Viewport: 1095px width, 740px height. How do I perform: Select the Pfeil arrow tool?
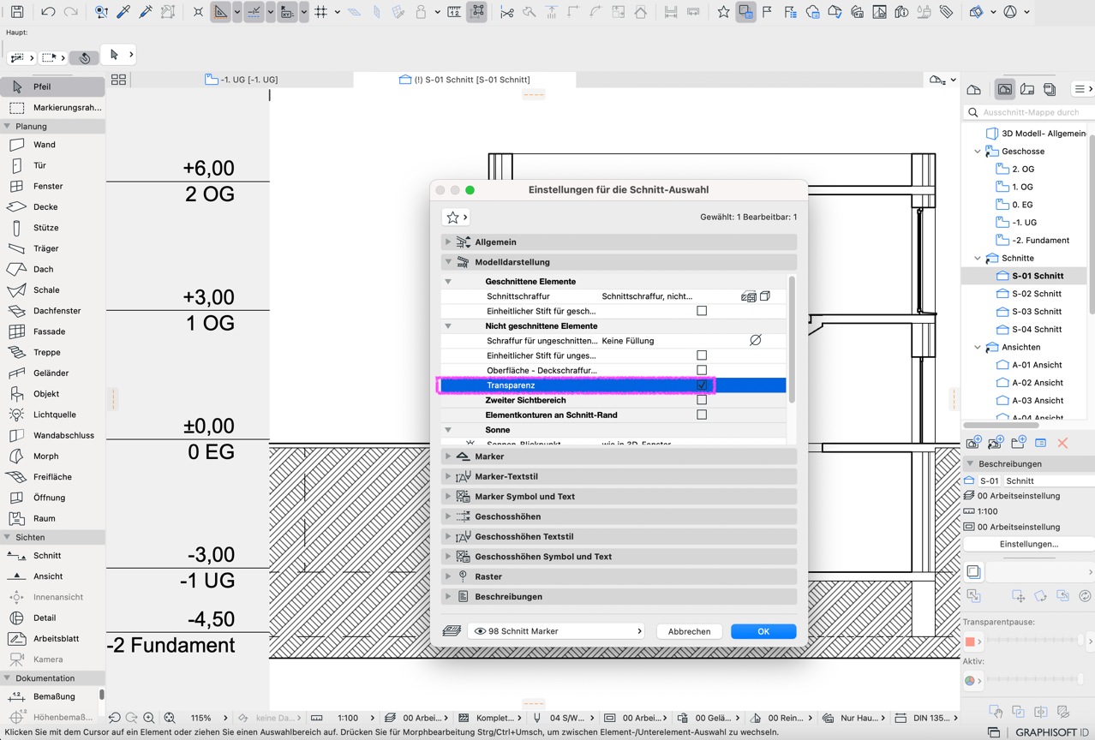point(51,87)
